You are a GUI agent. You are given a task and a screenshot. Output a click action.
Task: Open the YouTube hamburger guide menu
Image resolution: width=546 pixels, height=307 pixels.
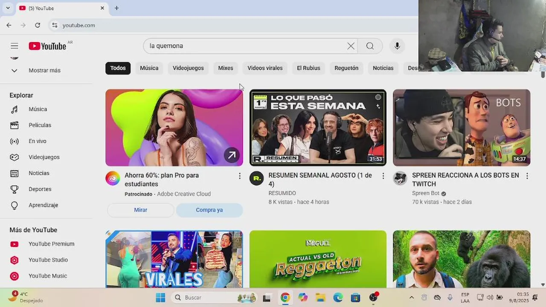point(15,46)
